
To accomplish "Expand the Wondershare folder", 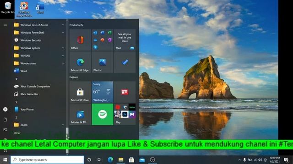I will click(x=39, y=63).
